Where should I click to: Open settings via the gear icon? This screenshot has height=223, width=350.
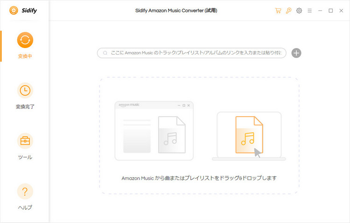(x=299, y=10)
